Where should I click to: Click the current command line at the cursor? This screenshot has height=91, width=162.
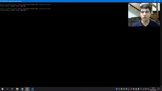[x=14, y=10]
